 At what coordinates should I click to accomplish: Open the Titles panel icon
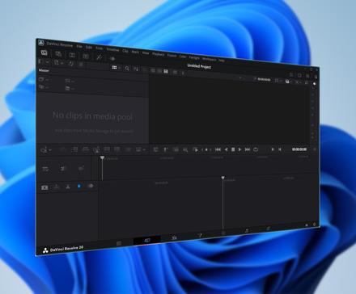(86, 56)
